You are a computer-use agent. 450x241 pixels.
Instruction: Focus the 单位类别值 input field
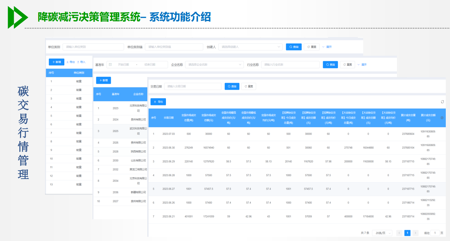click(x=174, y=47)
